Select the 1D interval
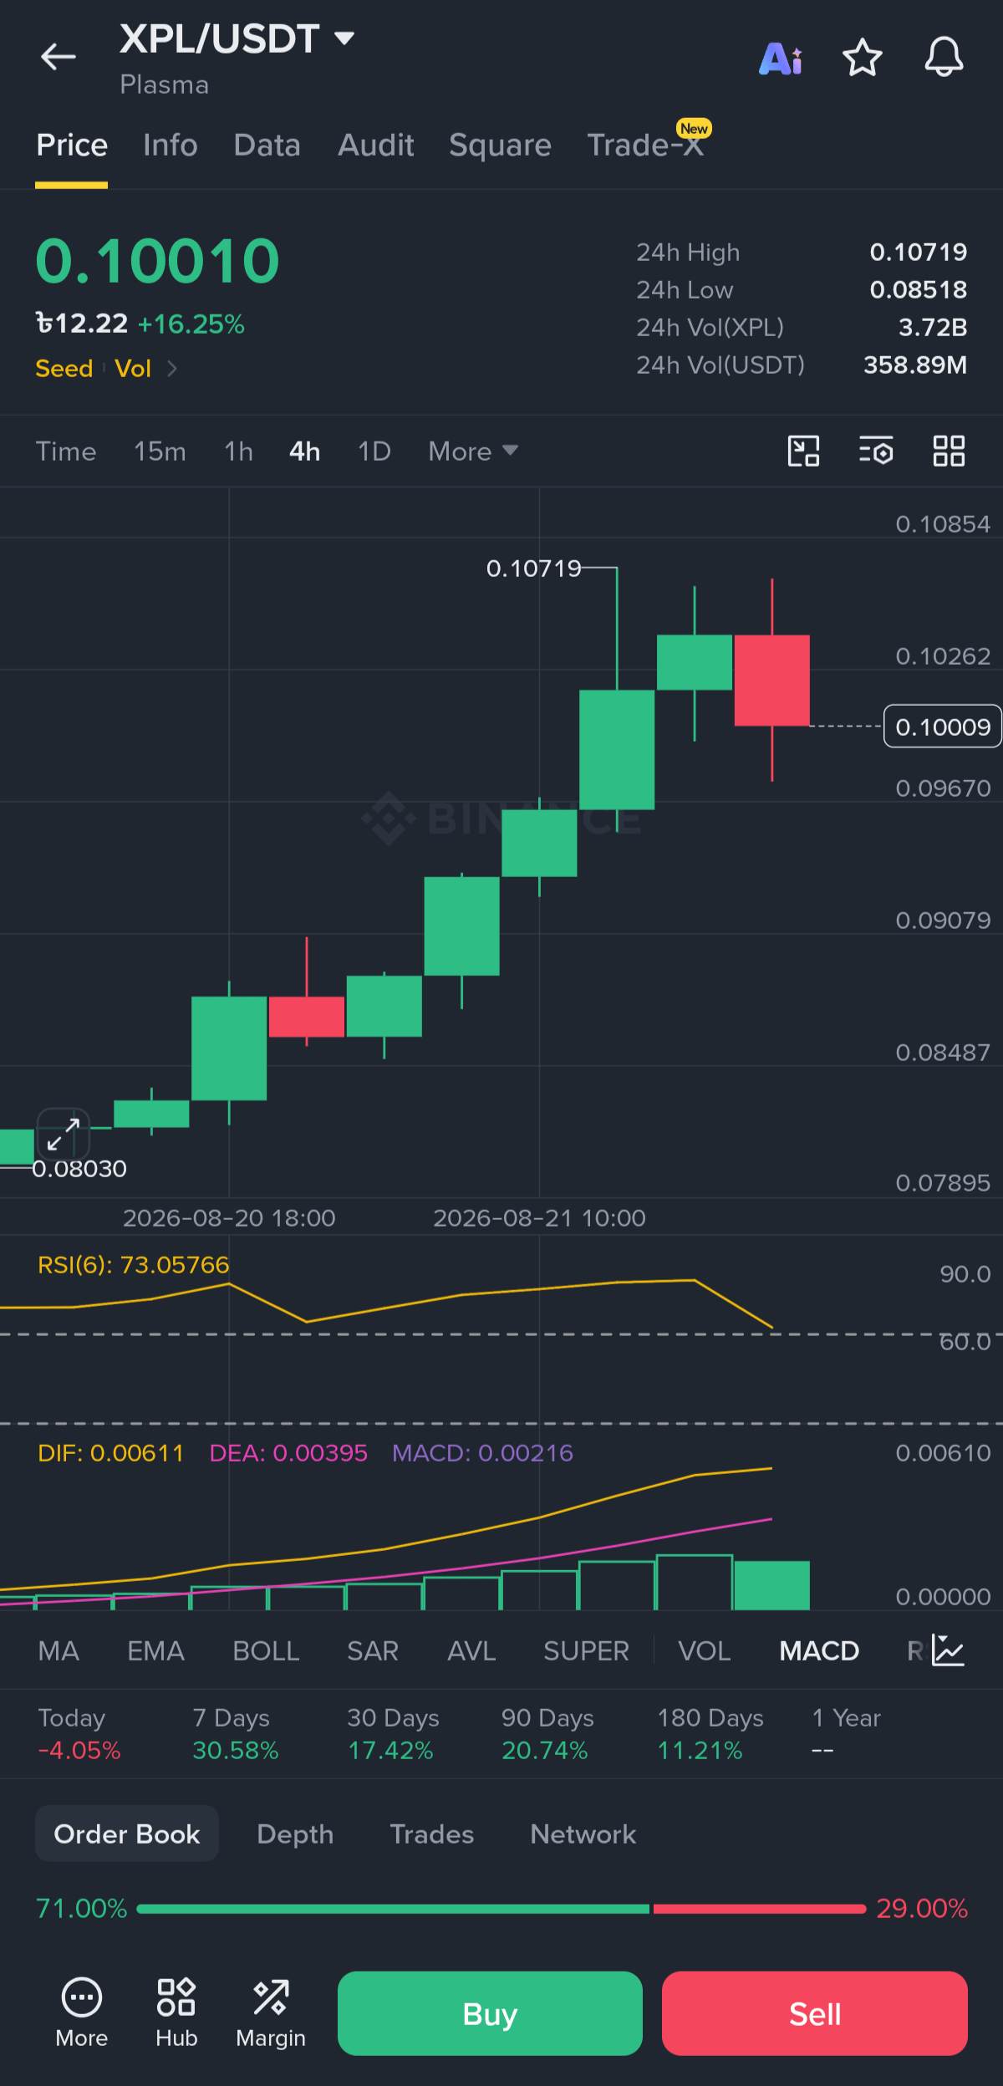1003x2086 pixels. click(374, 451)
